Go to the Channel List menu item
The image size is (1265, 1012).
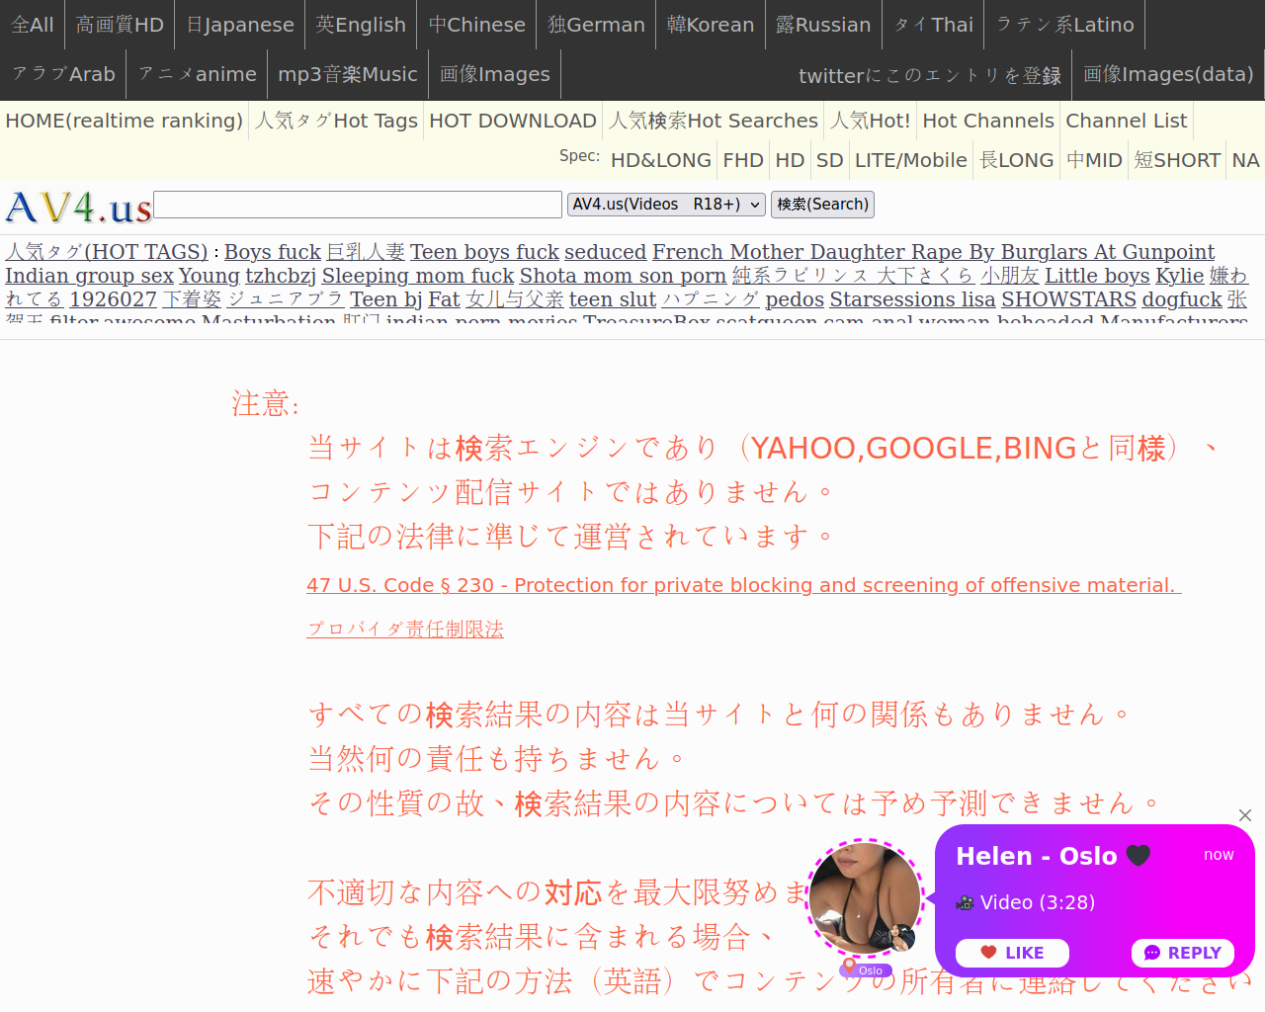1126,121
